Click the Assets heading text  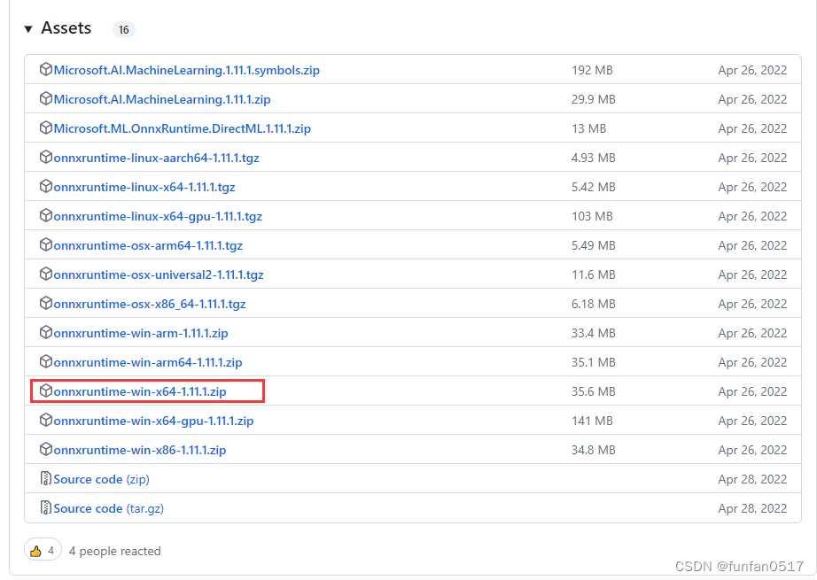click(x=66, y=28)
